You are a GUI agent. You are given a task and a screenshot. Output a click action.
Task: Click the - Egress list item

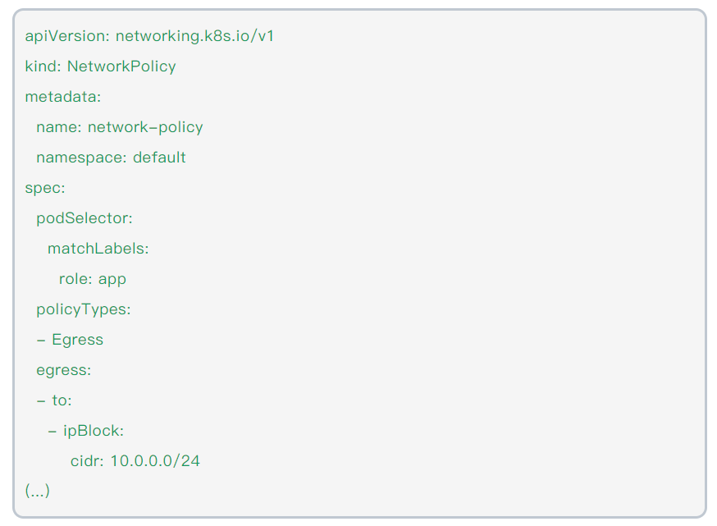point(70,340)
